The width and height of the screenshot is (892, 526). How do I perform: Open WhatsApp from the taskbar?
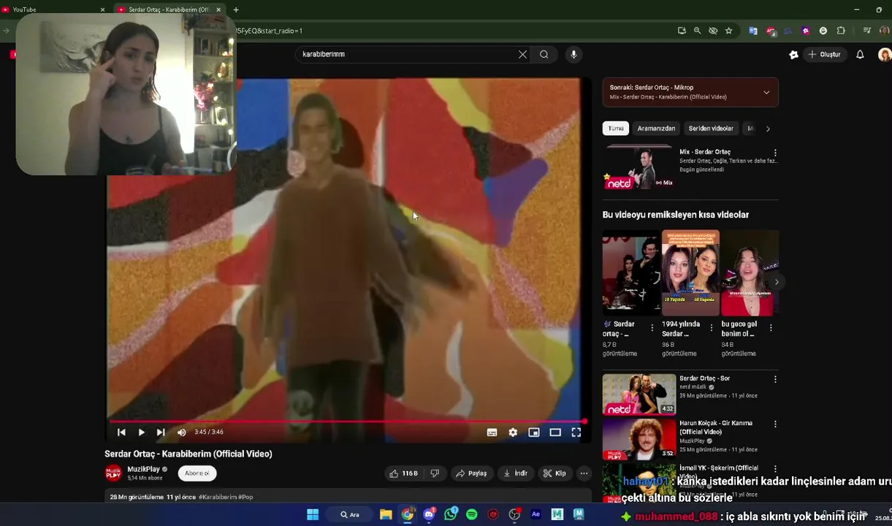point(451,515)
